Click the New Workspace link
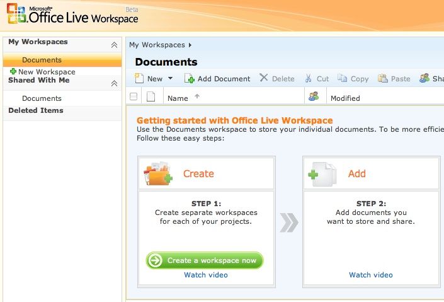Image resolution: width=444 pixels, height=302 pixels. click(x=47, y=72)
